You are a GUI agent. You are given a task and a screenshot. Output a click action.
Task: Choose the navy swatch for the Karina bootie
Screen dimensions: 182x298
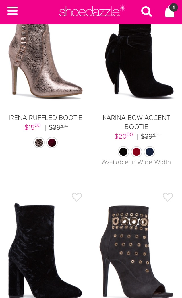pos(150,152)
